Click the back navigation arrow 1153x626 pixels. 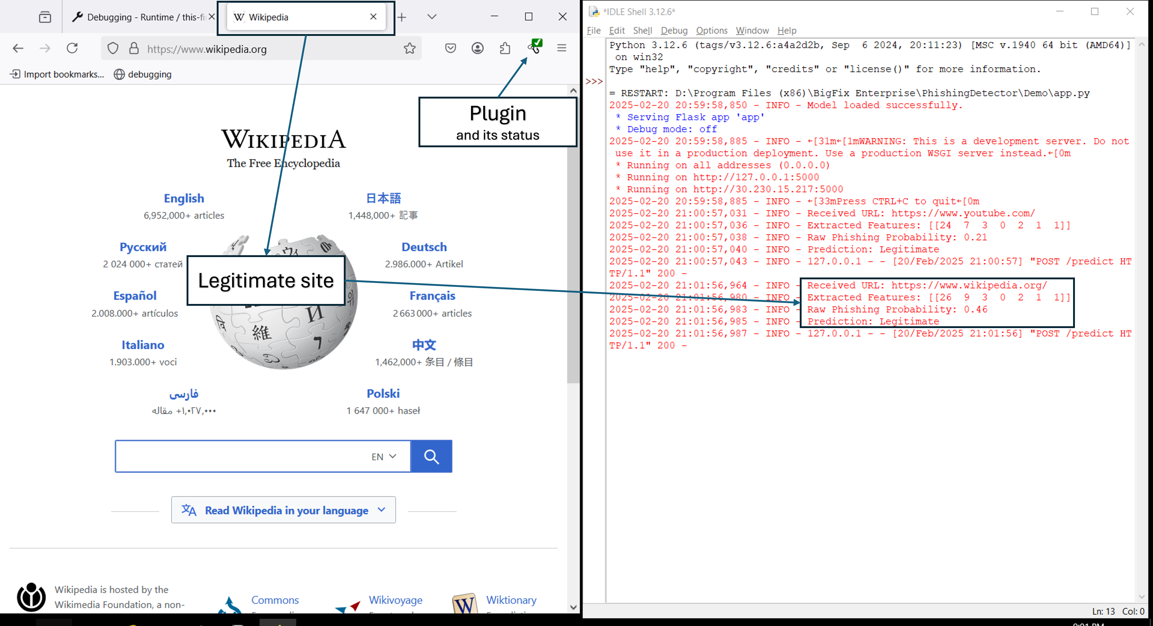click(18, 48)
